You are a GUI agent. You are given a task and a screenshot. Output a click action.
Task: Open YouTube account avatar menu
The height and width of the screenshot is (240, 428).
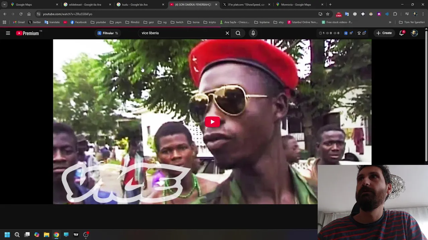414,33
